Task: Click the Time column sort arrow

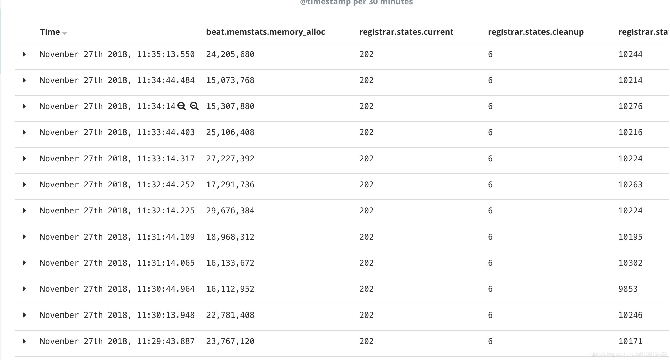Action: tap(65, 33)
